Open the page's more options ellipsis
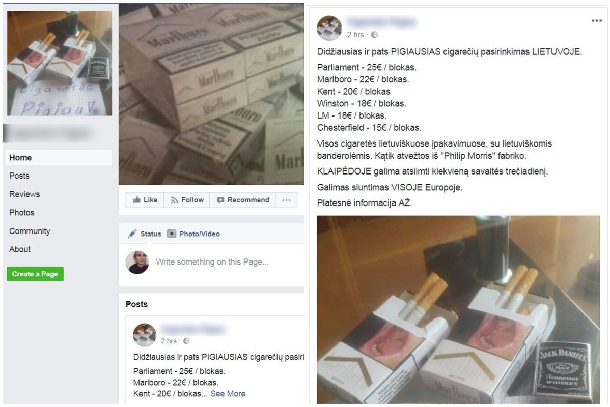 286,200
